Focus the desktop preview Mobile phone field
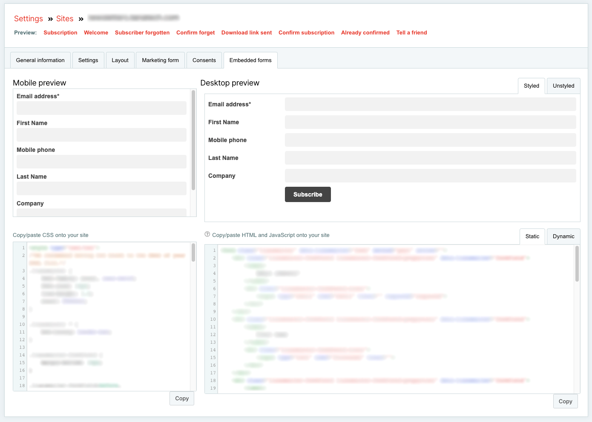This screenshot has width=592, height=422. pos(431,140)
